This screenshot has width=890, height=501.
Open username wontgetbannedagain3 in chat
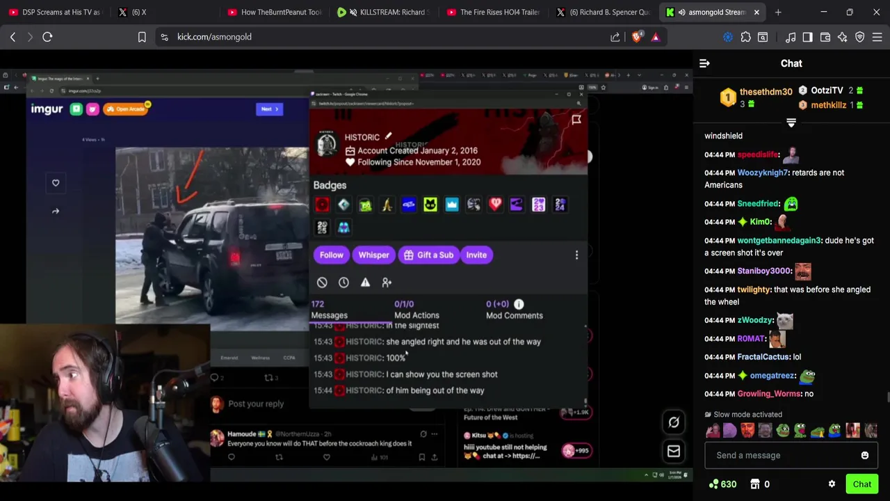point(779,241)
